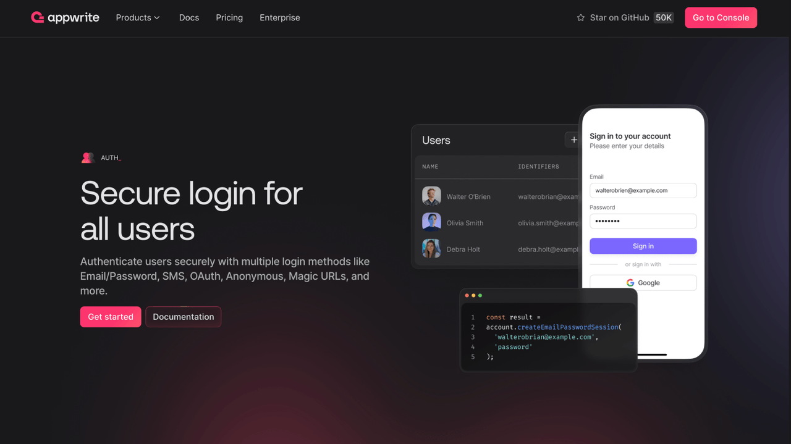791x444 pixels.
Task: Click the Appwrite logo
Action: [x=64, y=17]
